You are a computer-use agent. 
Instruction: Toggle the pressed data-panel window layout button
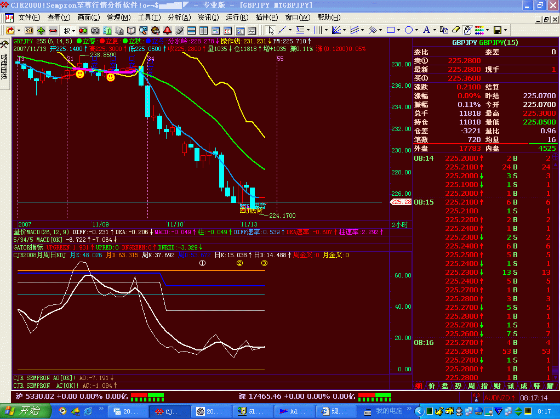pyautogui.click(x=239, y=31)
